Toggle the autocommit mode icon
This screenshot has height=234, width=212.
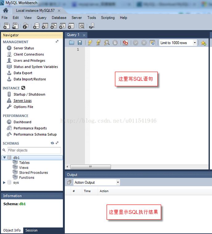(152, 43)
